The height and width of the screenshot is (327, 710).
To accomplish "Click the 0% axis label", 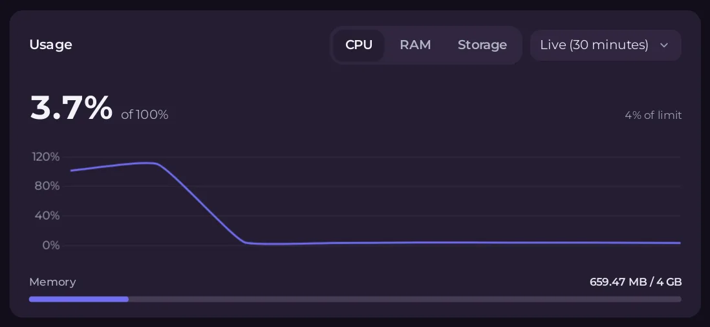I will (x=51, y=246).
